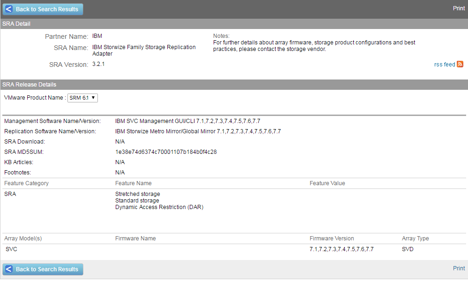The width and height of the screenshot is (468, 282).
Task: Click the orange RSS feed icon
Action: [x=460, y=64]
